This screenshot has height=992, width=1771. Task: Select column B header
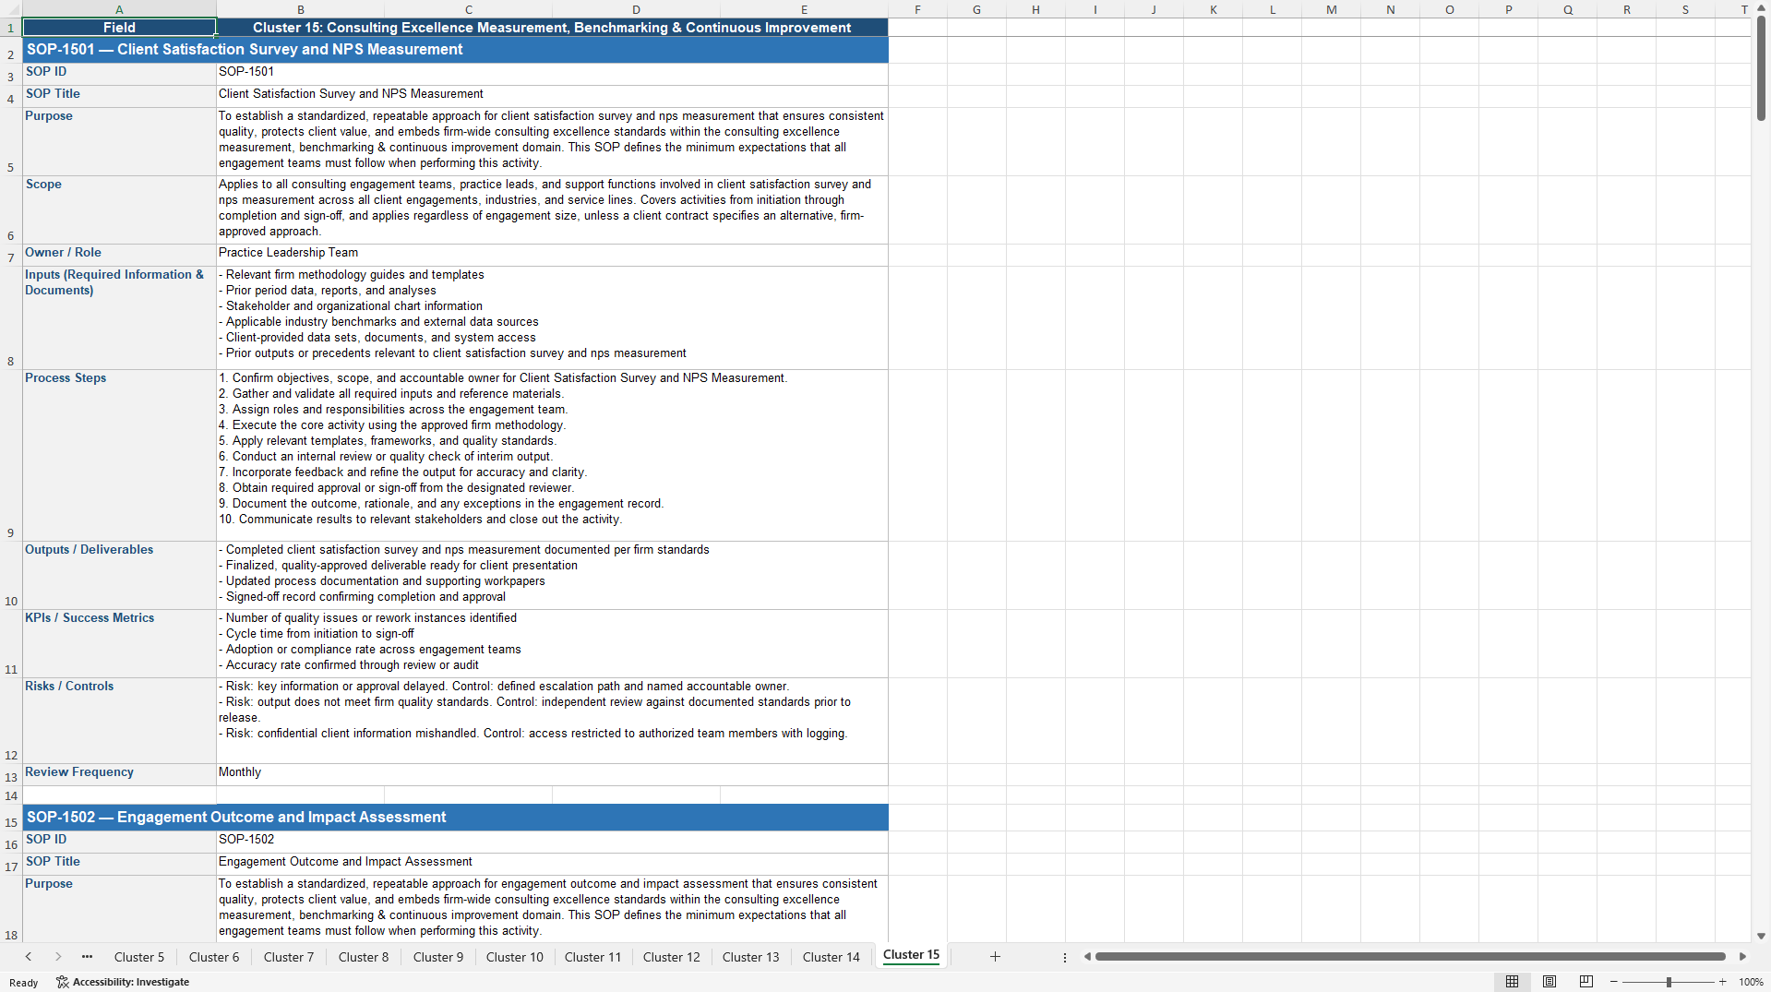301,9
